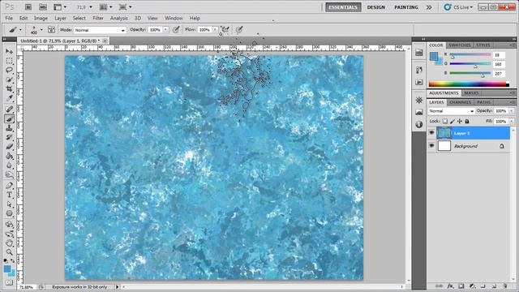Open the Info panel icon in dock
Screen dimensions: 519x292
tap(419, 124)
